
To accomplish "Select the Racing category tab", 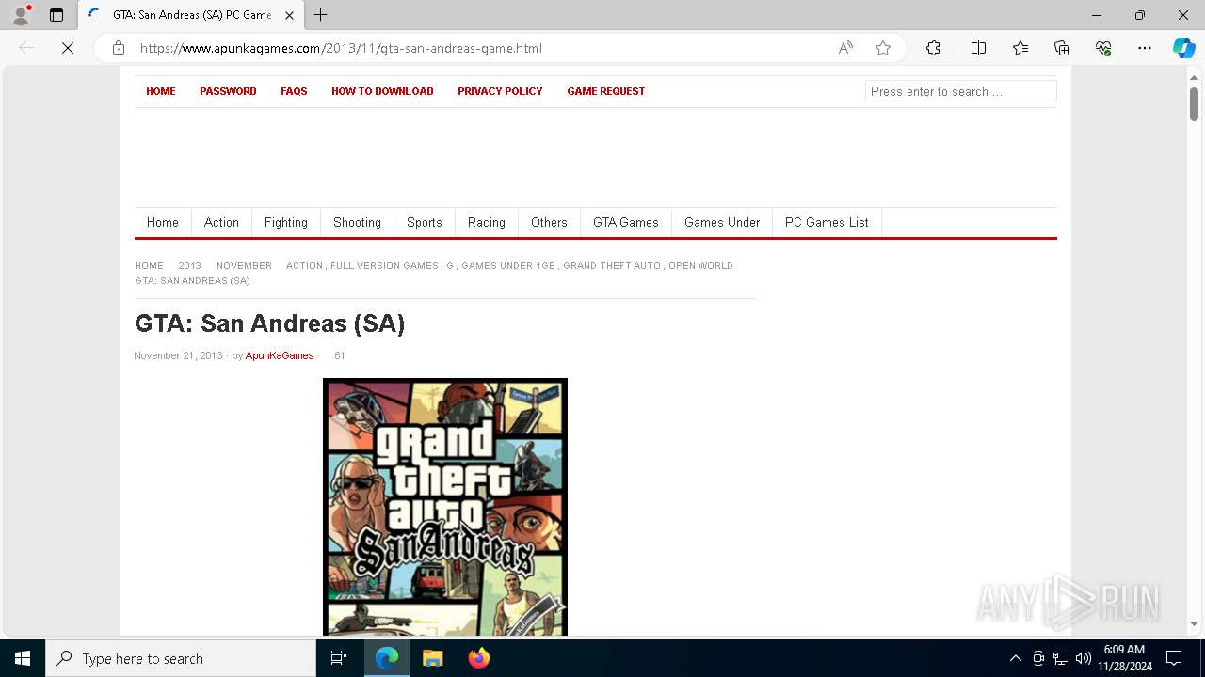I will (487, 222).
